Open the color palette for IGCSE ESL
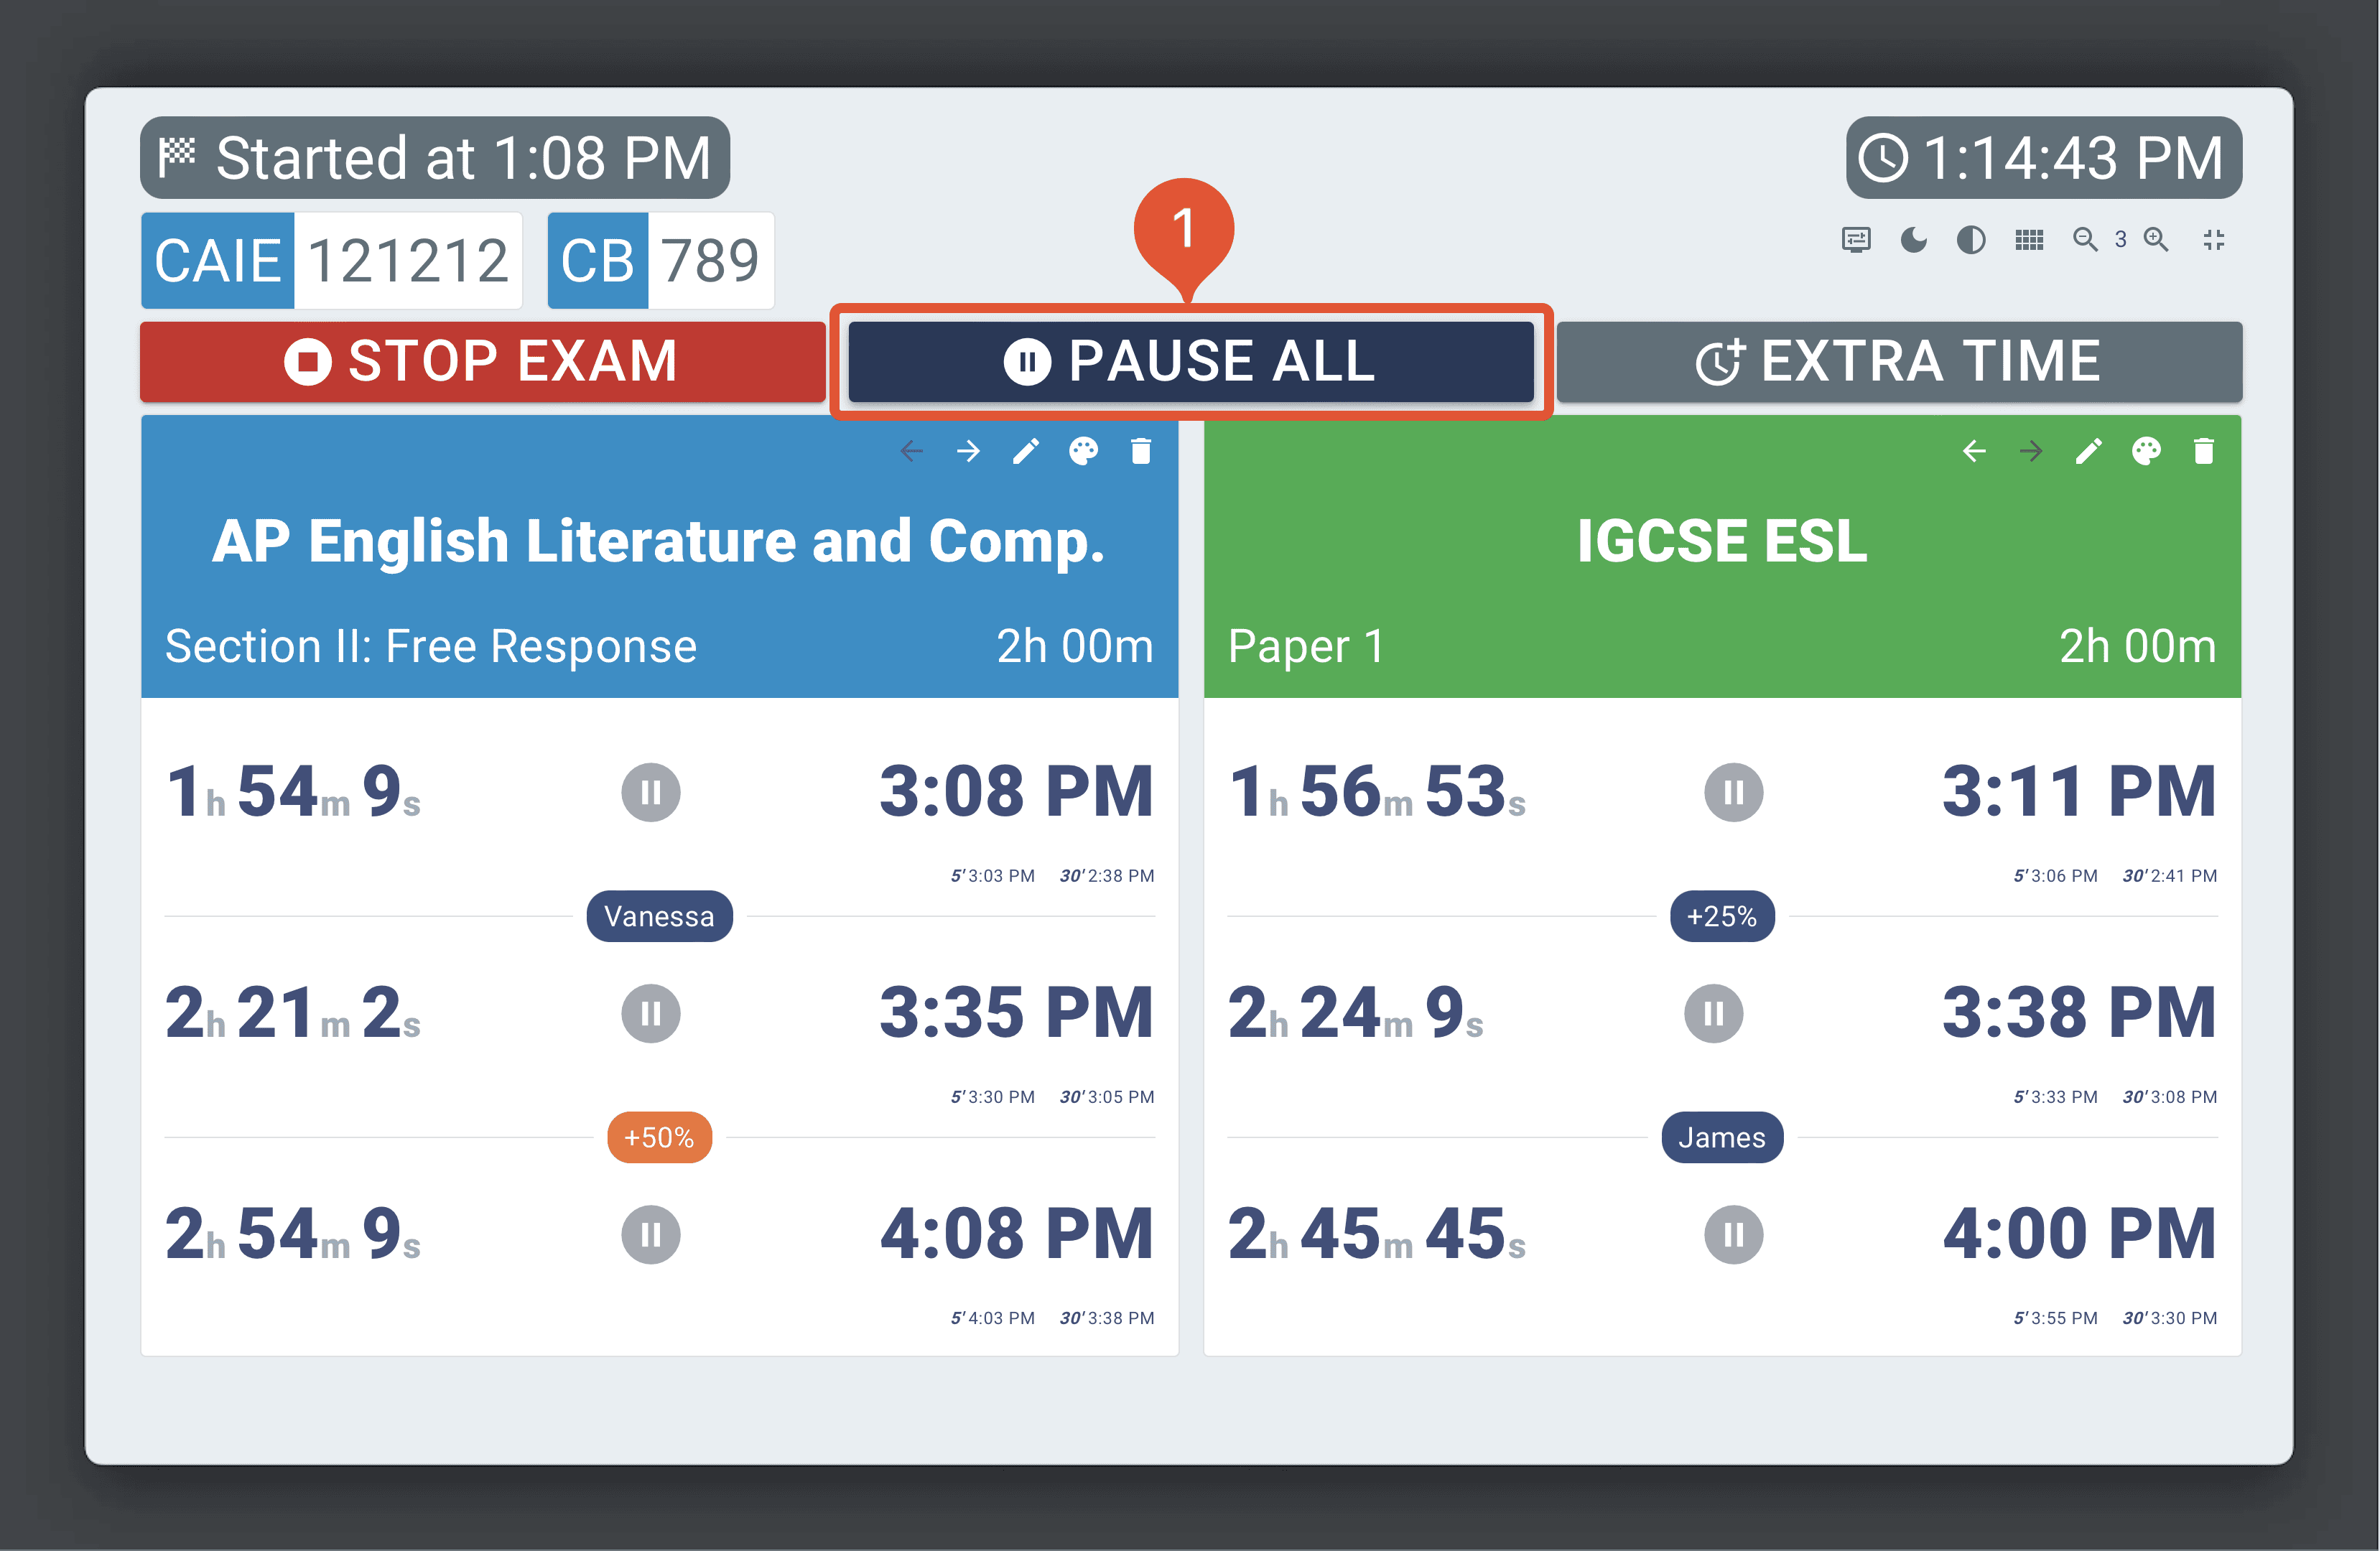Image resolution: width=2380 pixels, height=1551 pixels. click(x=2146, y=451)
